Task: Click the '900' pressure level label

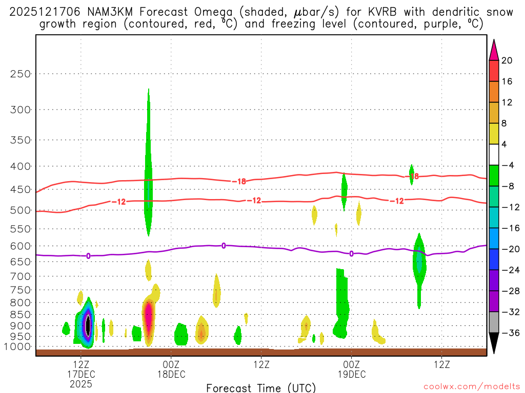Action: point(21,326)
